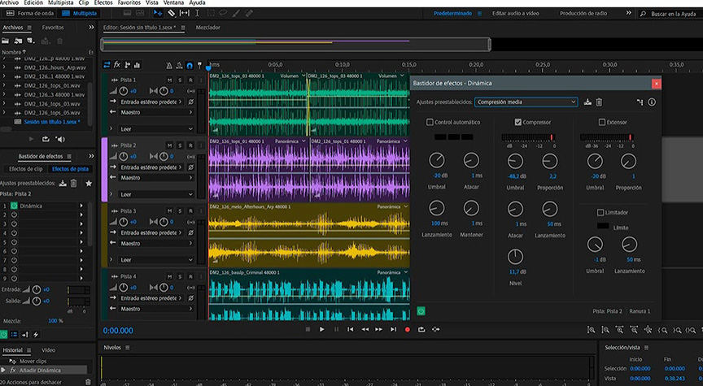Switch to the Mezclador tab

tap(207, 28)
